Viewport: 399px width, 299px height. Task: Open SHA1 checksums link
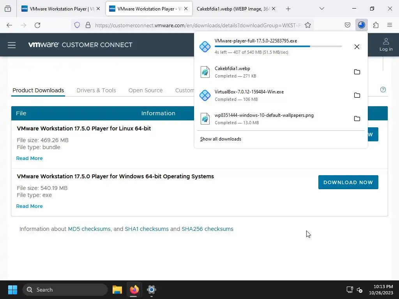(147, 229)
